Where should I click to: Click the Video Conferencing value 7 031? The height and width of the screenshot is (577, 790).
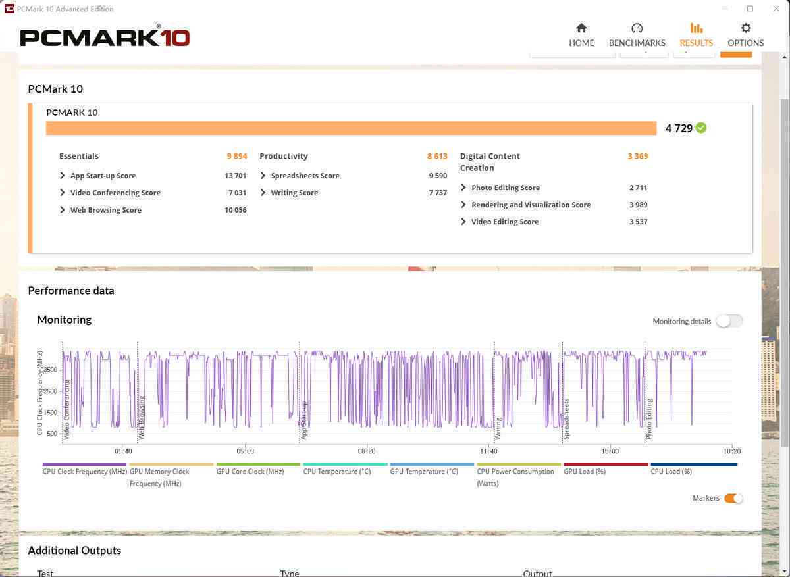tap(237, 193)
